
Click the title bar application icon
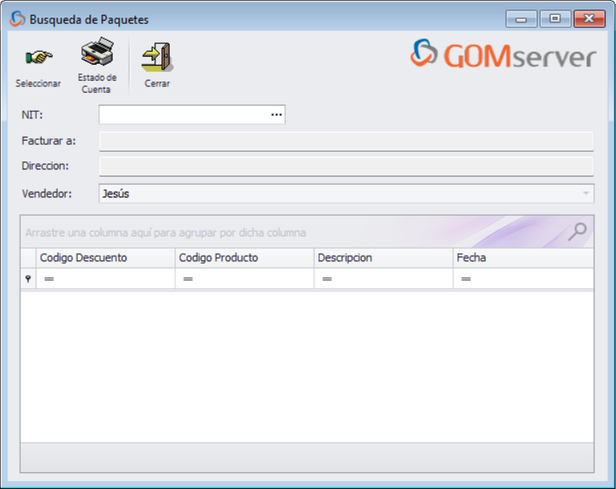click(x=17, y=19)
